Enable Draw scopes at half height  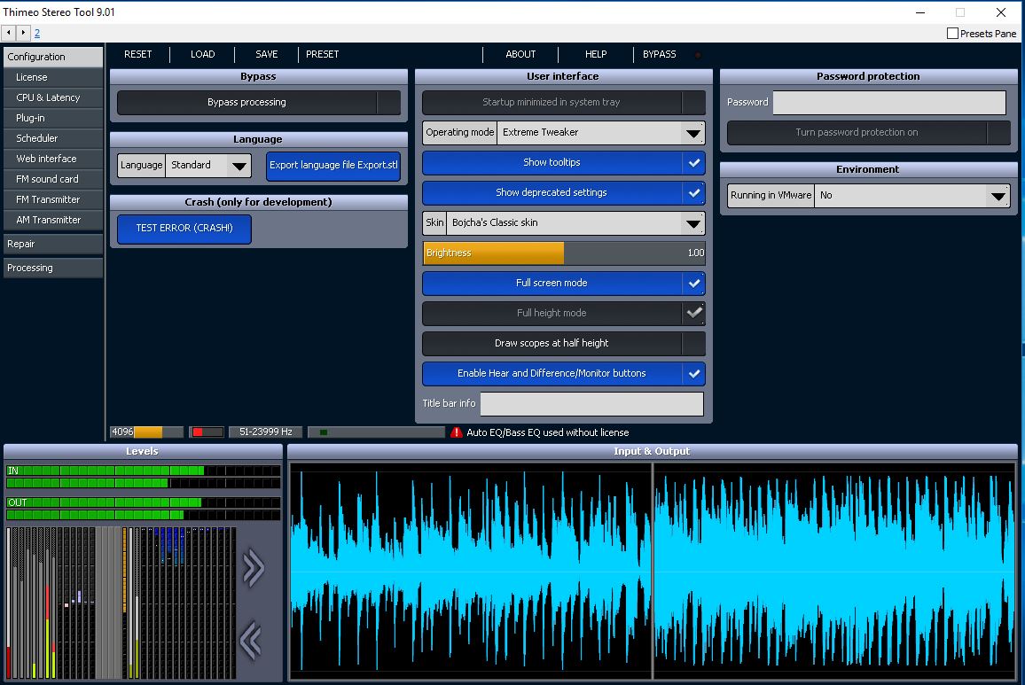click(564, 343)
